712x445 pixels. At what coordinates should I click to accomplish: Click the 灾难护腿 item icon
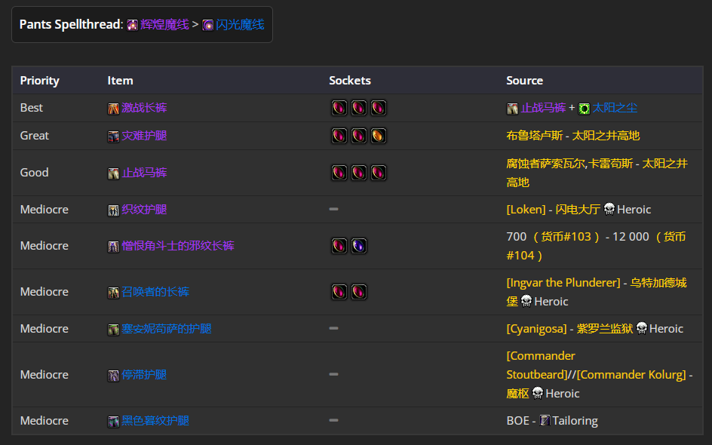(x=113, y=137)
